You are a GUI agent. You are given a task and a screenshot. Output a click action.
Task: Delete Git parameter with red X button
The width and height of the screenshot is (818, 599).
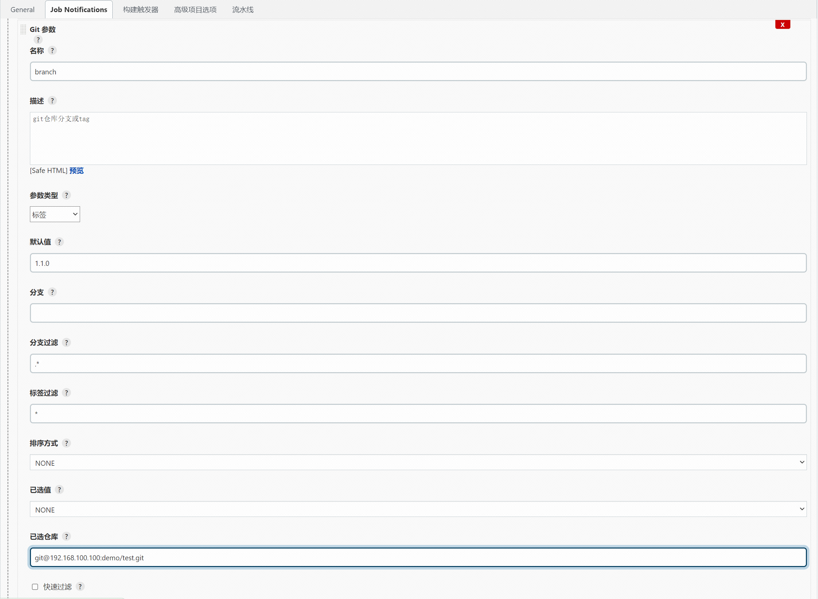point(782,25)
